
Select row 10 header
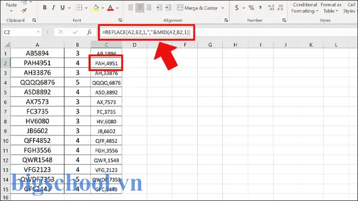pyautogui.click(x=5, y=140)
